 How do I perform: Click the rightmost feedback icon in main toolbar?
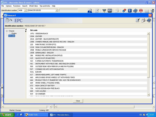152,11
